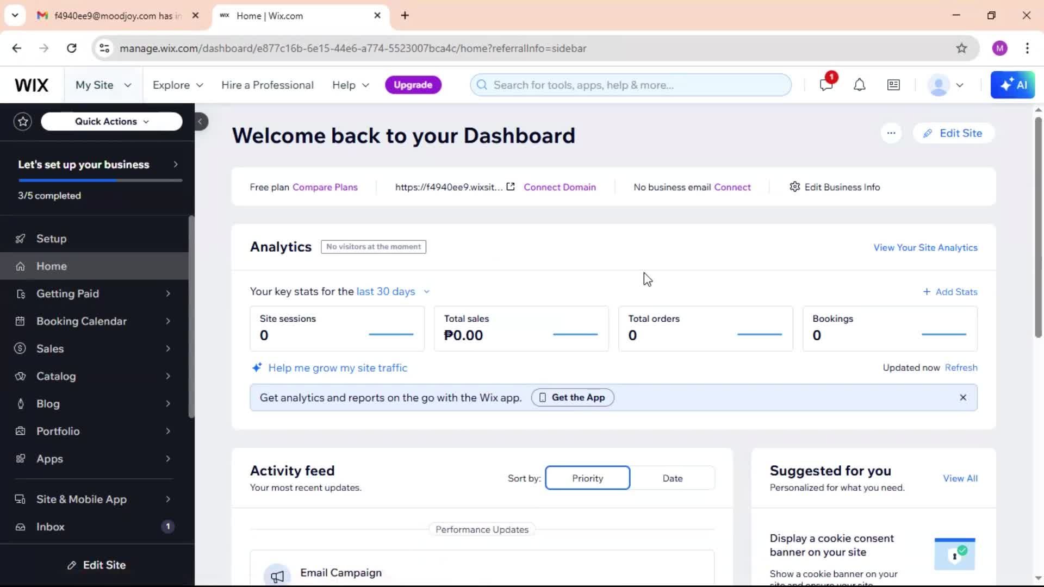View site information icon in address bar
The width and height of the screenshot is (1044, 587).
tap(104, 48)
